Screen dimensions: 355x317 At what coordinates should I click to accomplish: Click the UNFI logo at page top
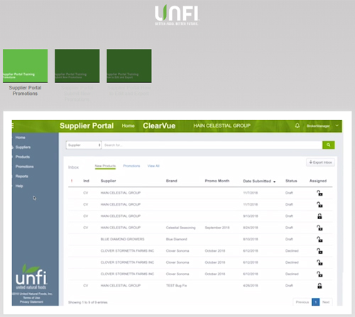coord(177,15)
